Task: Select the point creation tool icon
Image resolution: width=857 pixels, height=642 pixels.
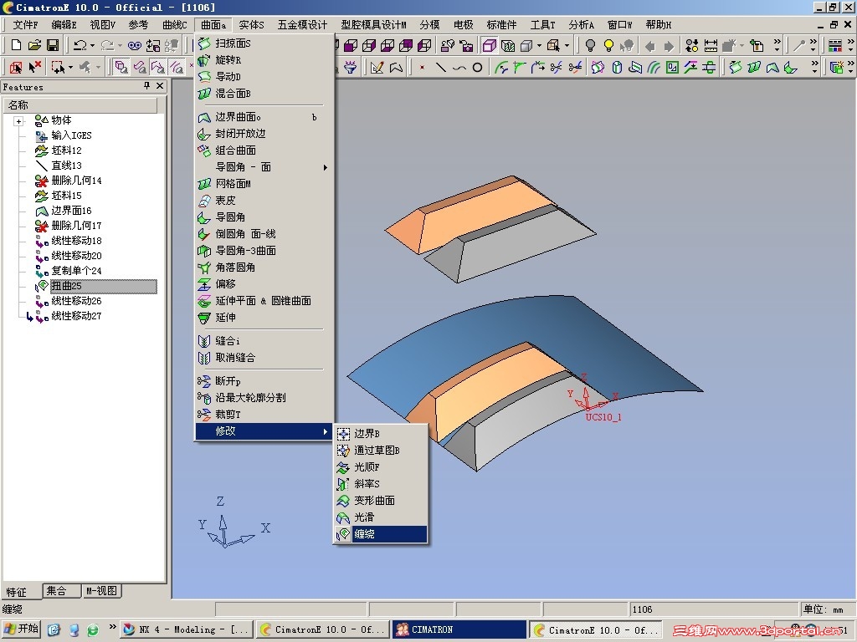Action: 422,67
